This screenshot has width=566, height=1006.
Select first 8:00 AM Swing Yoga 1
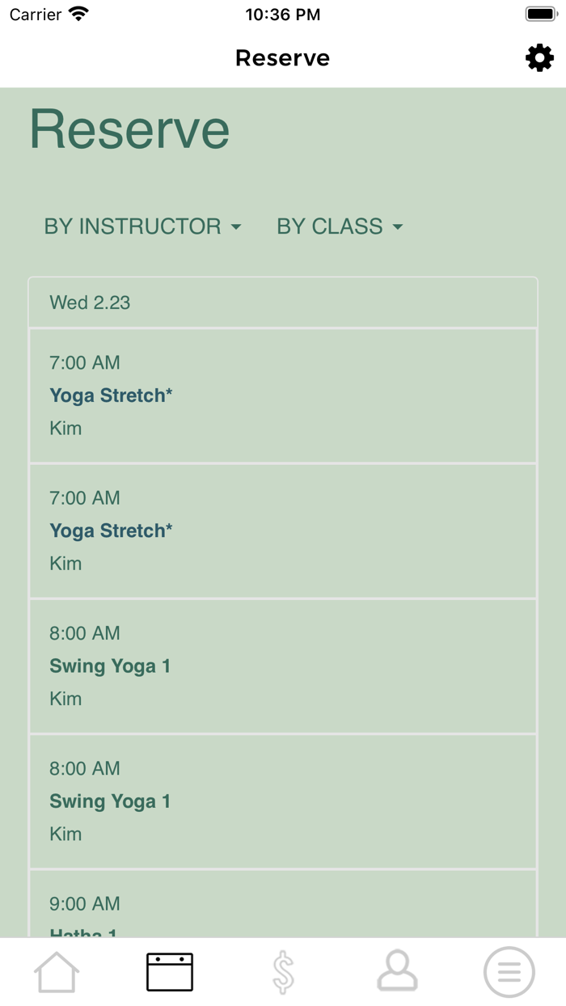pyautogui.click(x=283, y=666)
